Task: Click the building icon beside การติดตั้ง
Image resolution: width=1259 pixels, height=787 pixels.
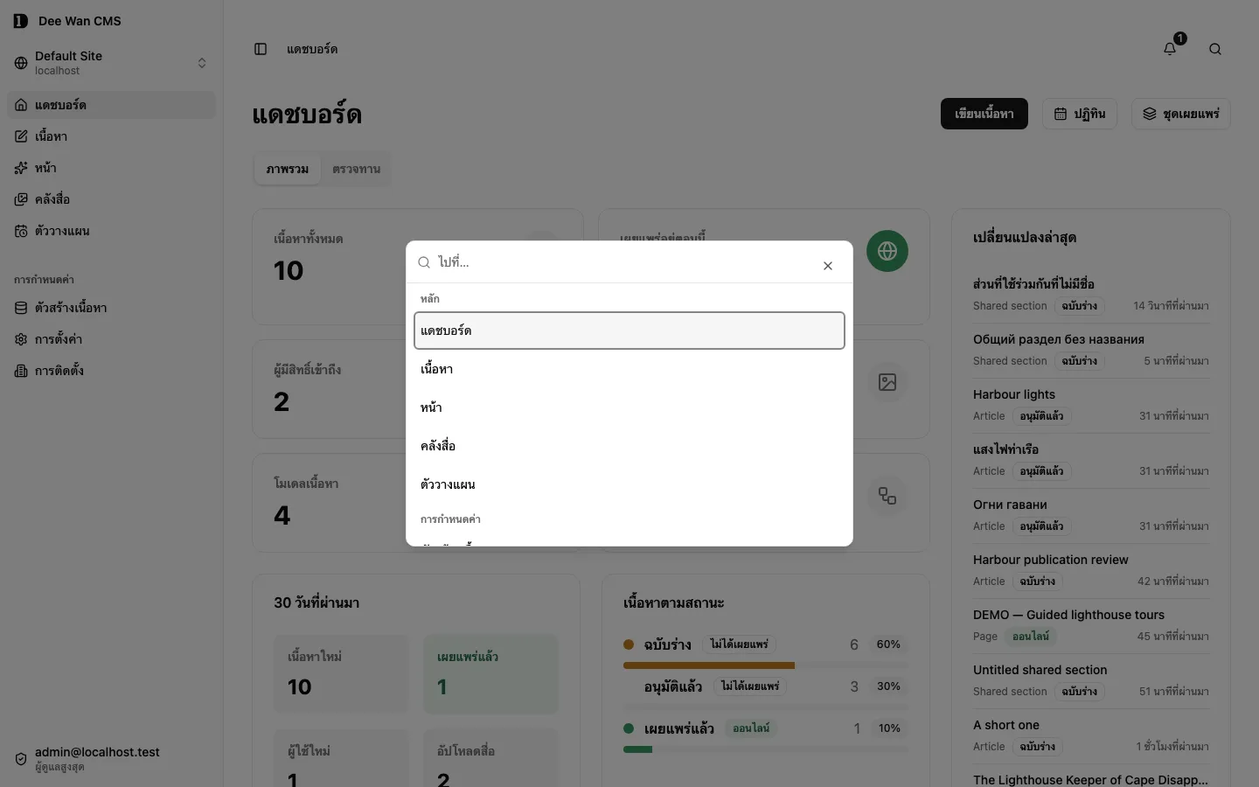Action: click(21, 371)
